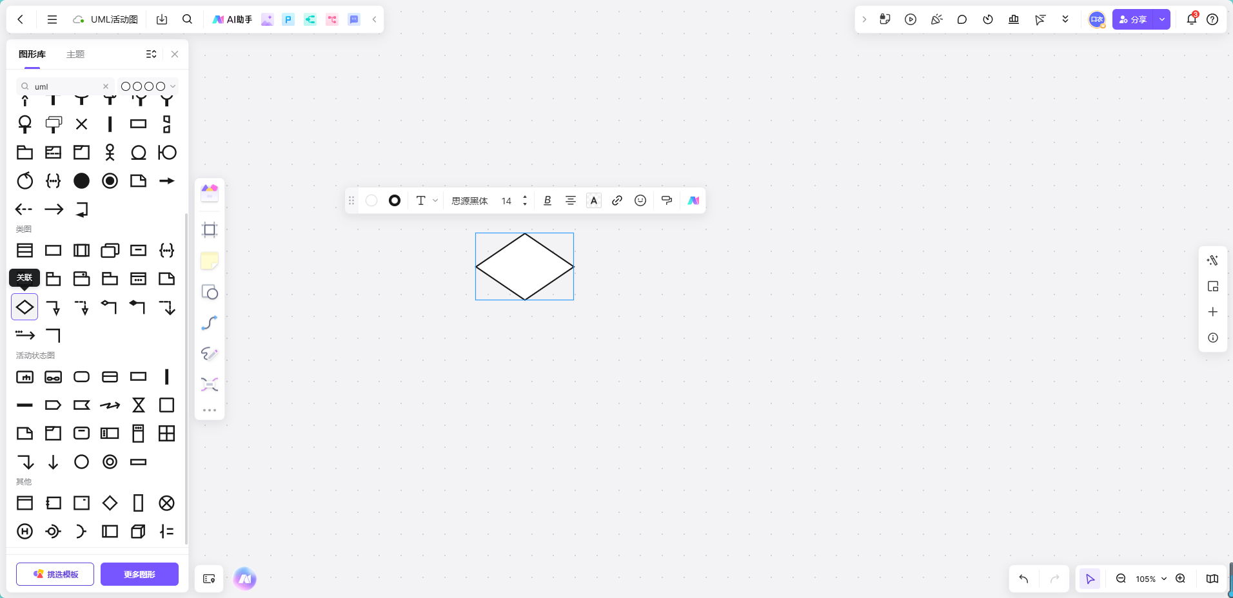Image resolution: width=1233 pixels, height=598 pixels.
Task: Open the emoji picker
Action: point(640,200)
